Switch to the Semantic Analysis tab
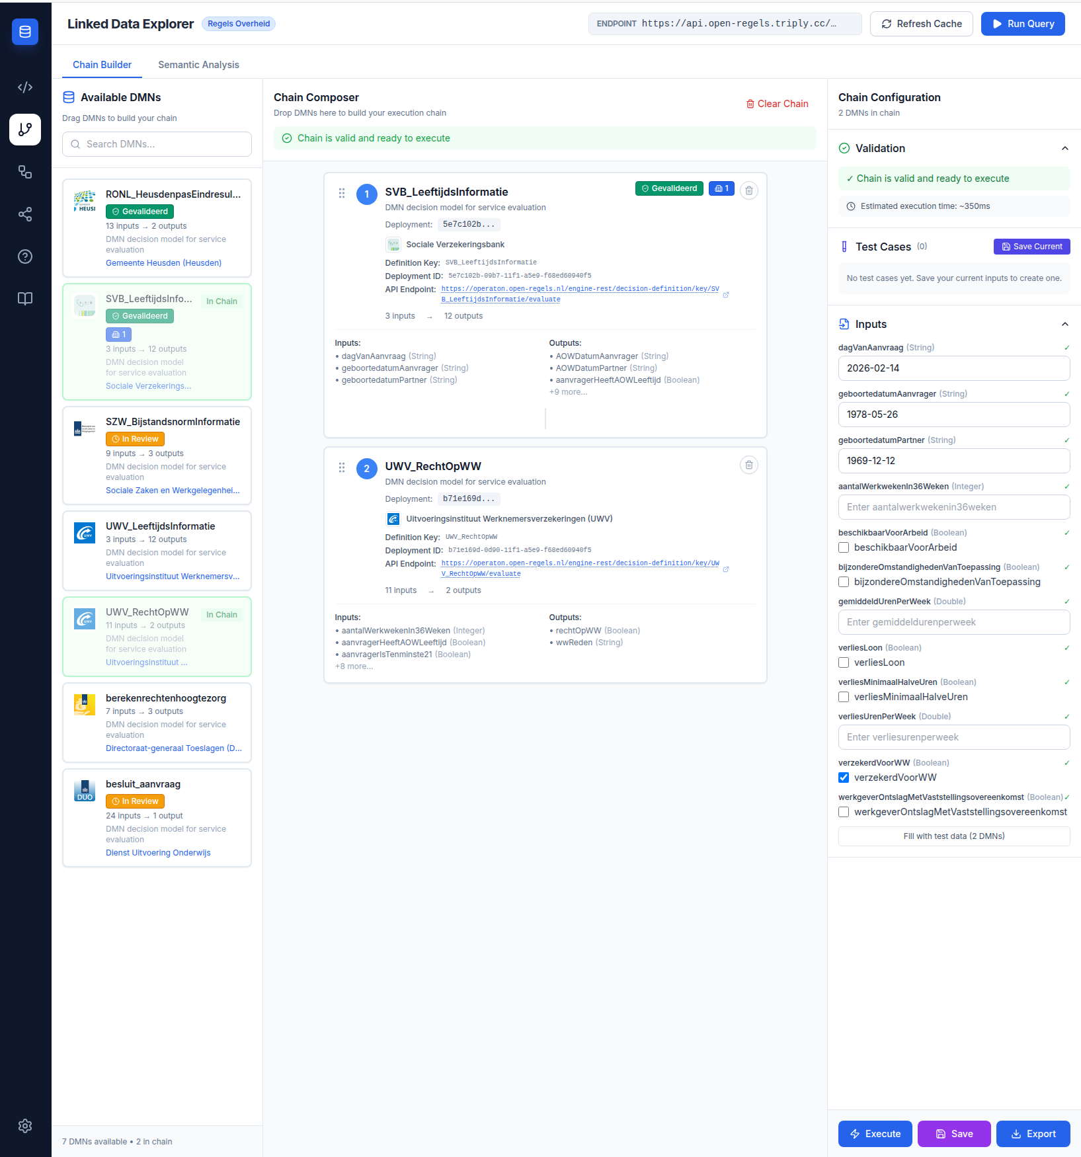The height and width of the screenshot is (1157, 1081). 198,65
